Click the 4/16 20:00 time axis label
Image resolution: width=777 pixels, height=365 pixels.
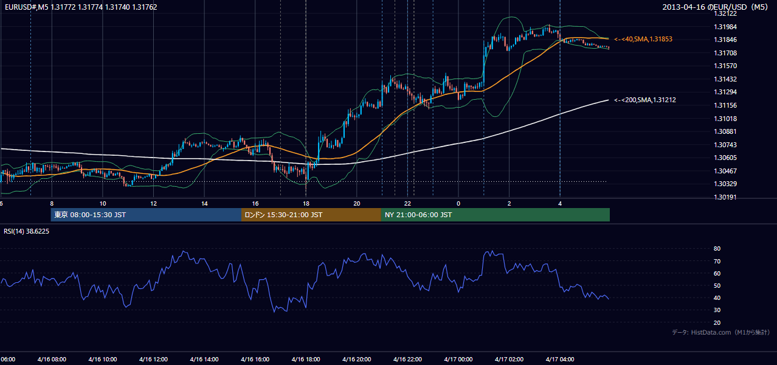(357, 360)
